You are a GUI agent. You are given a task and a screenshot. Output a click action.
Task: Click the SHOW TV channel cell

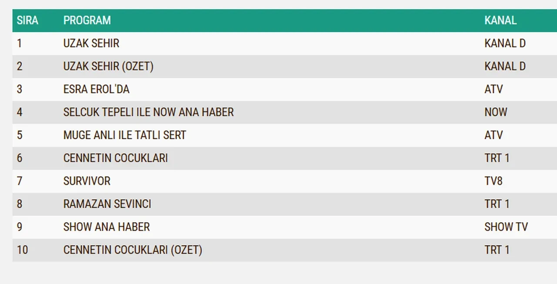coord(506,227)
